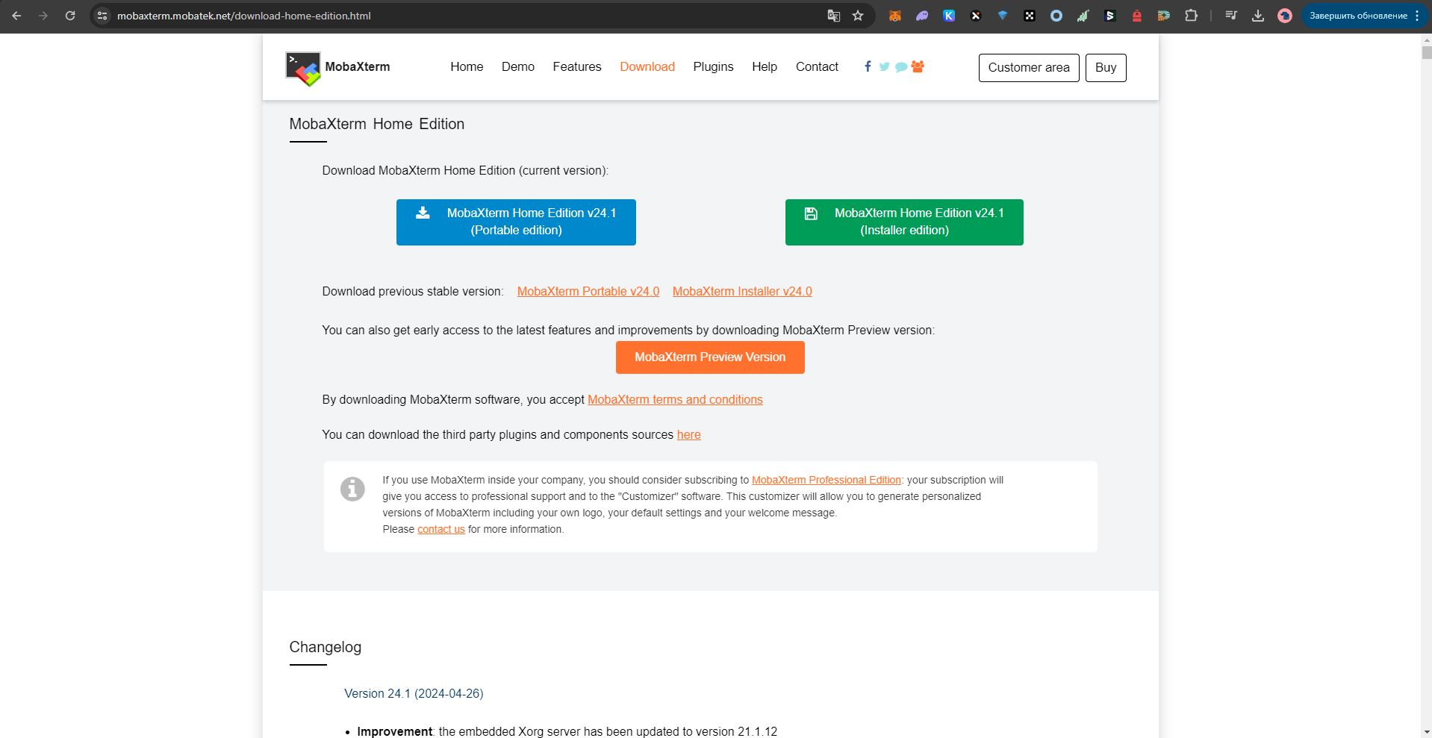Open MobaXterm terms and conditions link

(675, 400)
